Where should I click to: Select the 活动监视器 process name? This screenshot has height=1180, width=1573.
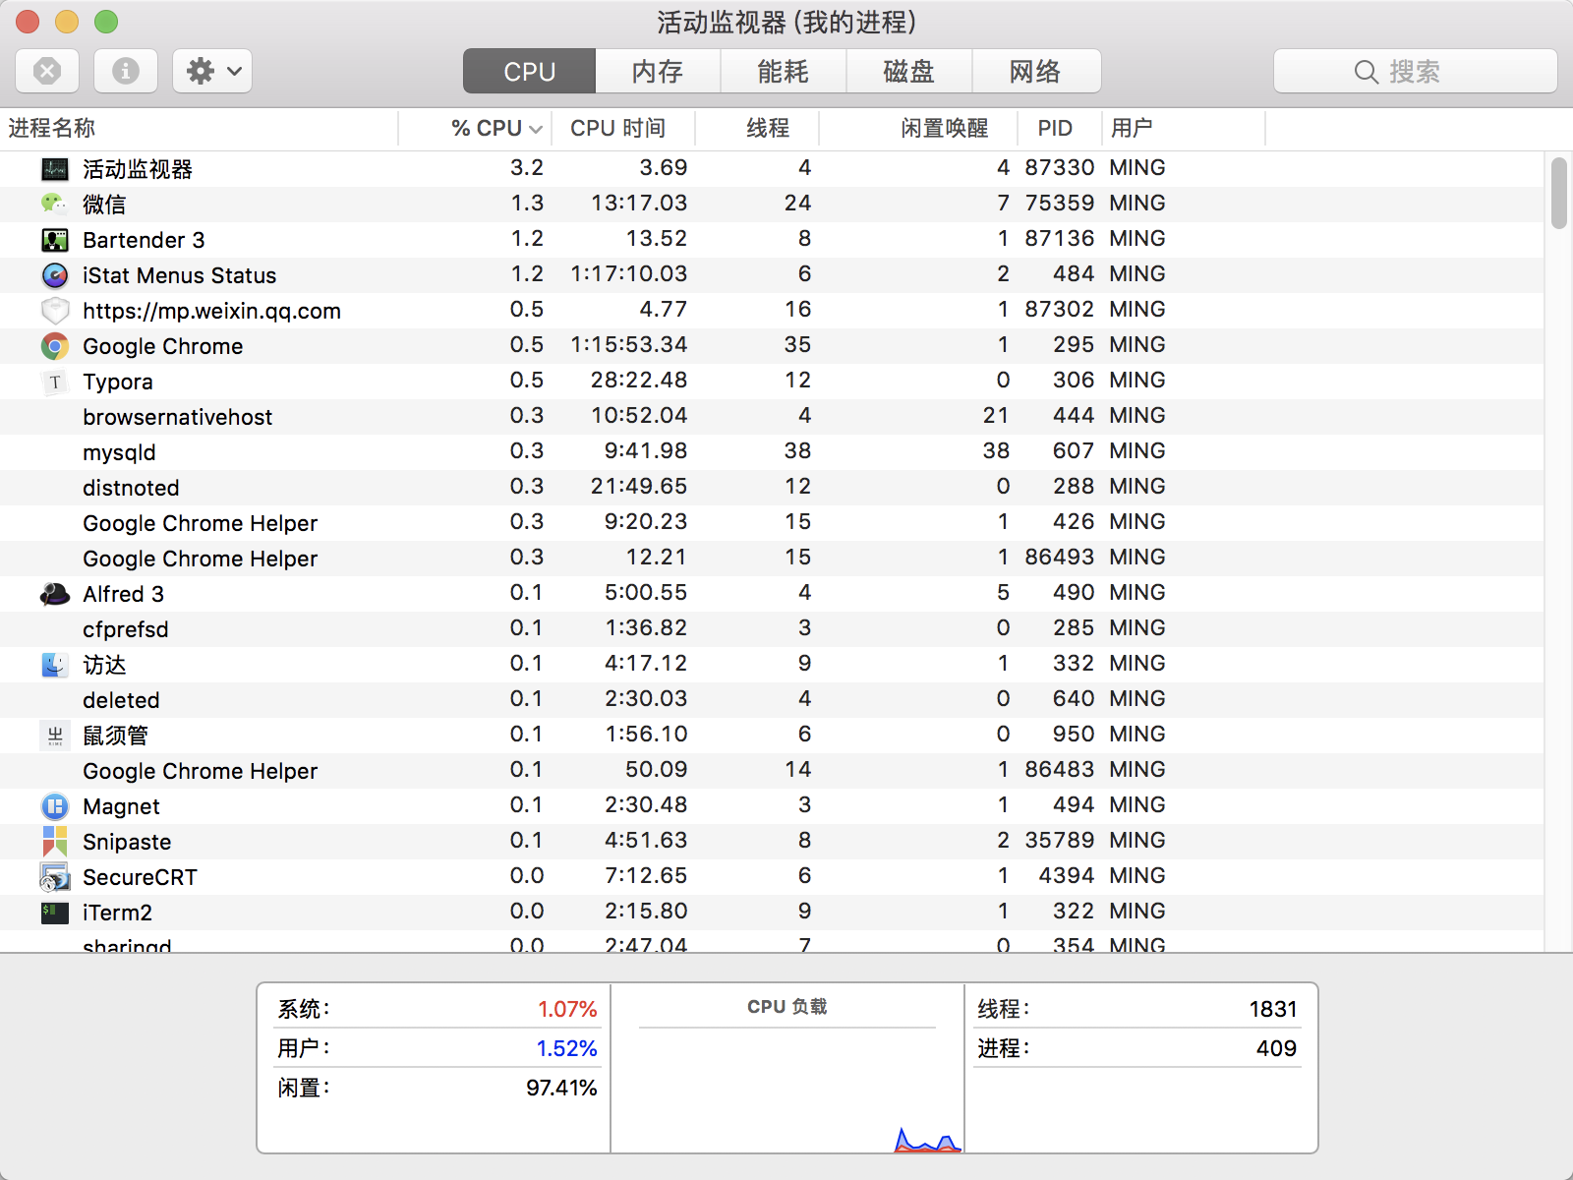pos(138,169)
